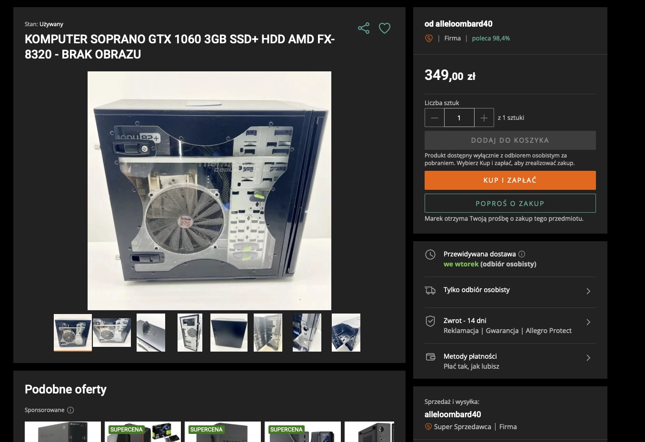Click the info icon next to Przewidywana dostawa
Image resolution: width=645 pixels, height=442 pixels.
click(522, 254)
